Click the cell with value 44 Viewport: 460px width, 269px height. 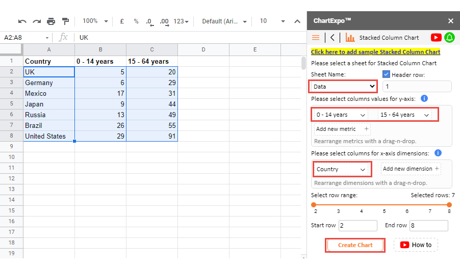152,104
